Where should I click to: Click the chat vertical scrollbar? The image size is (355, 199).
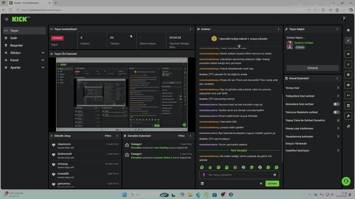coord(282,128)
